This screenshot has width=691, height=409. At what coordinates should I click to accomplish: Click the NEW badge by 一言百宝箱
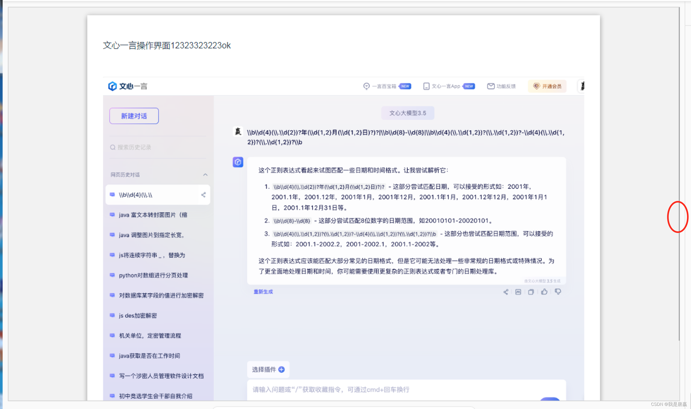pyautogui.click(x=405, y=86)
